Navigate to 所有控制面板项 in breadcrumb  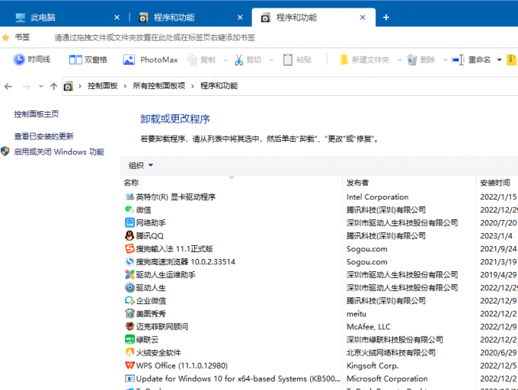pos(158,86)
